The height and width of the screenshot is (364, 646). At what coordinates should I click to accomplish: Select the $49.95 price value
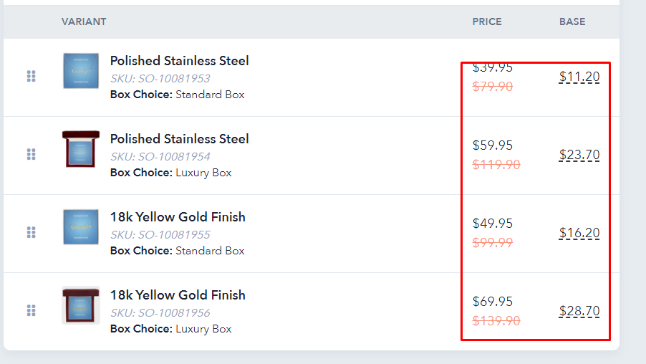coord(492,224)
